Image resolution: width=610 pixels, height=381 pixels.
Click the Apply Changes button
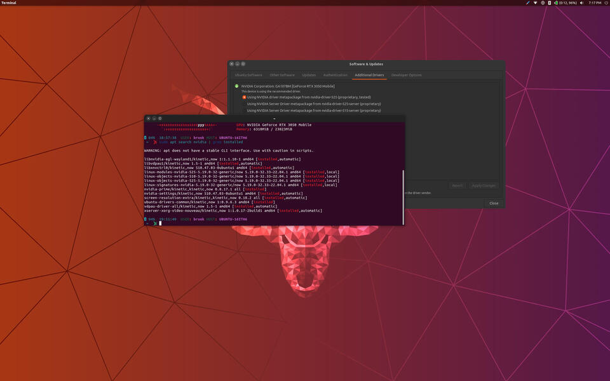pos(484,185)
